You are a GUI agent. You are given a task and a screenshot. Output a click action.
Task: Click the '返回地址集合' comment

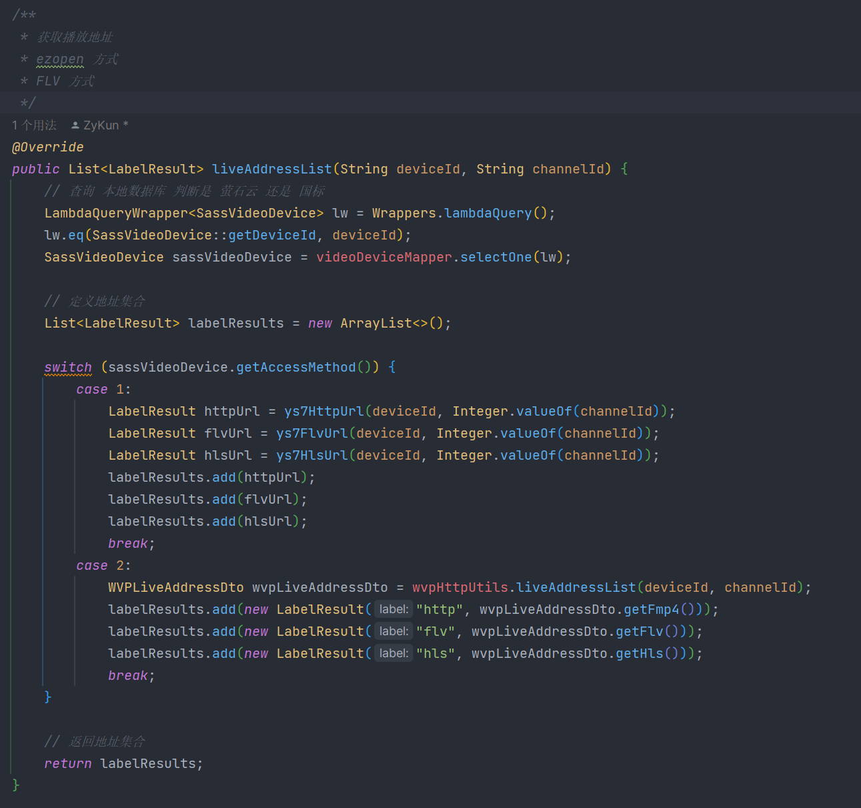click(x=95, y=741)
